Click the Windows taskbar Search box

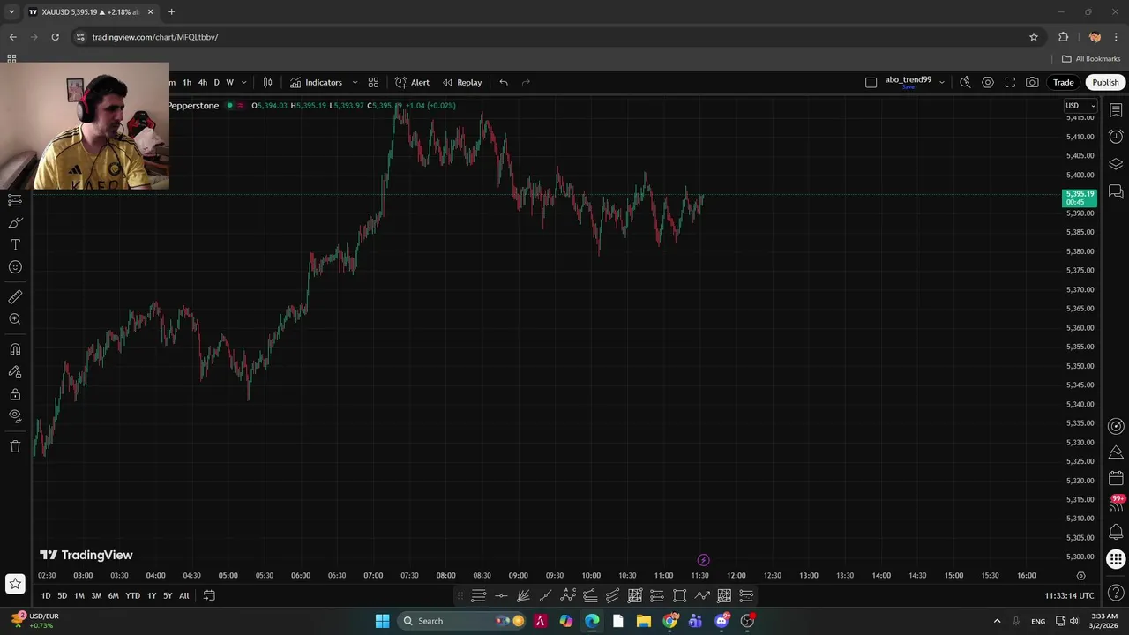point(462,621)
